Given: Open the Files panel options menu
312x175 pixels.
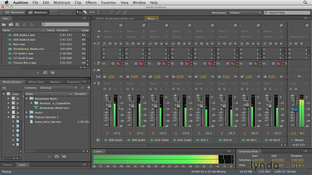Looking at the screenshot, I should click(x=84, y=18).
